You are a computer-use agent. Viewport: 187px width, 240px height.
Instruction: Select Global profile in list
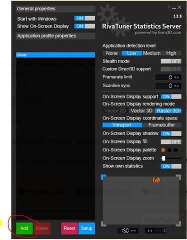click(55, 55)
